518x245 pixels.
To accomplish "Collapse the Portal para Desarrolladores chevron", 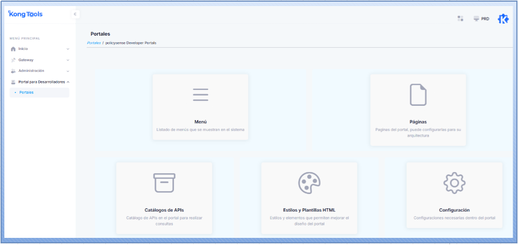I will coord(68,82).
